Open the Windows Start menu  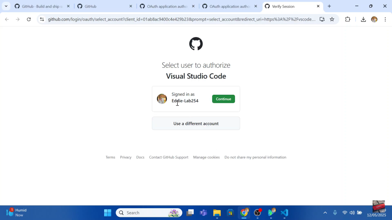[108, 213]
